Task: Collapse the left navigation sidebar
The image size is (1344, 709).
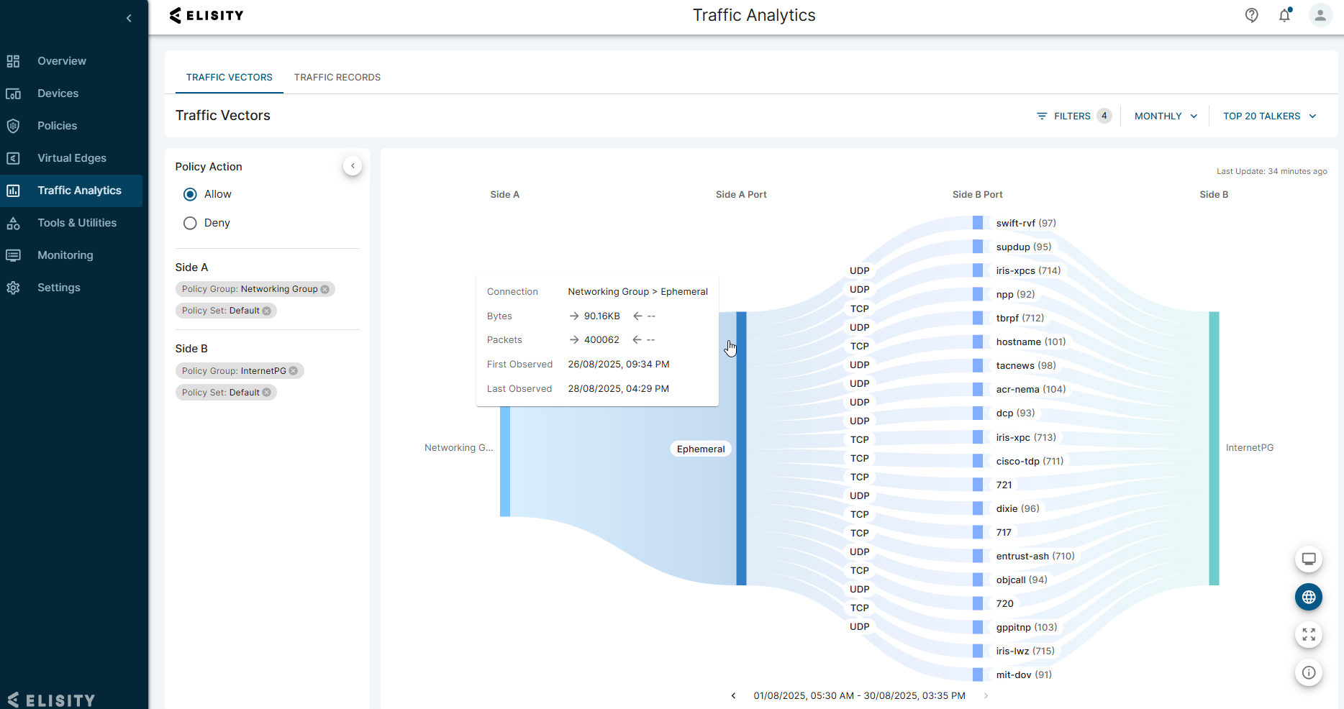Action: coord(129,18)
